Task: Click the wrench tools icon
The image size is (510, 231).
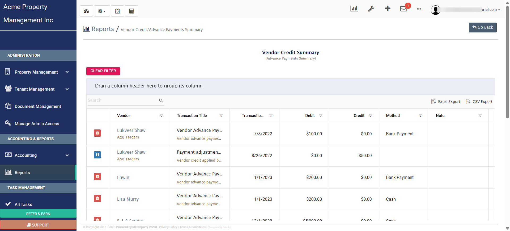Action: [x=371, y=9]
